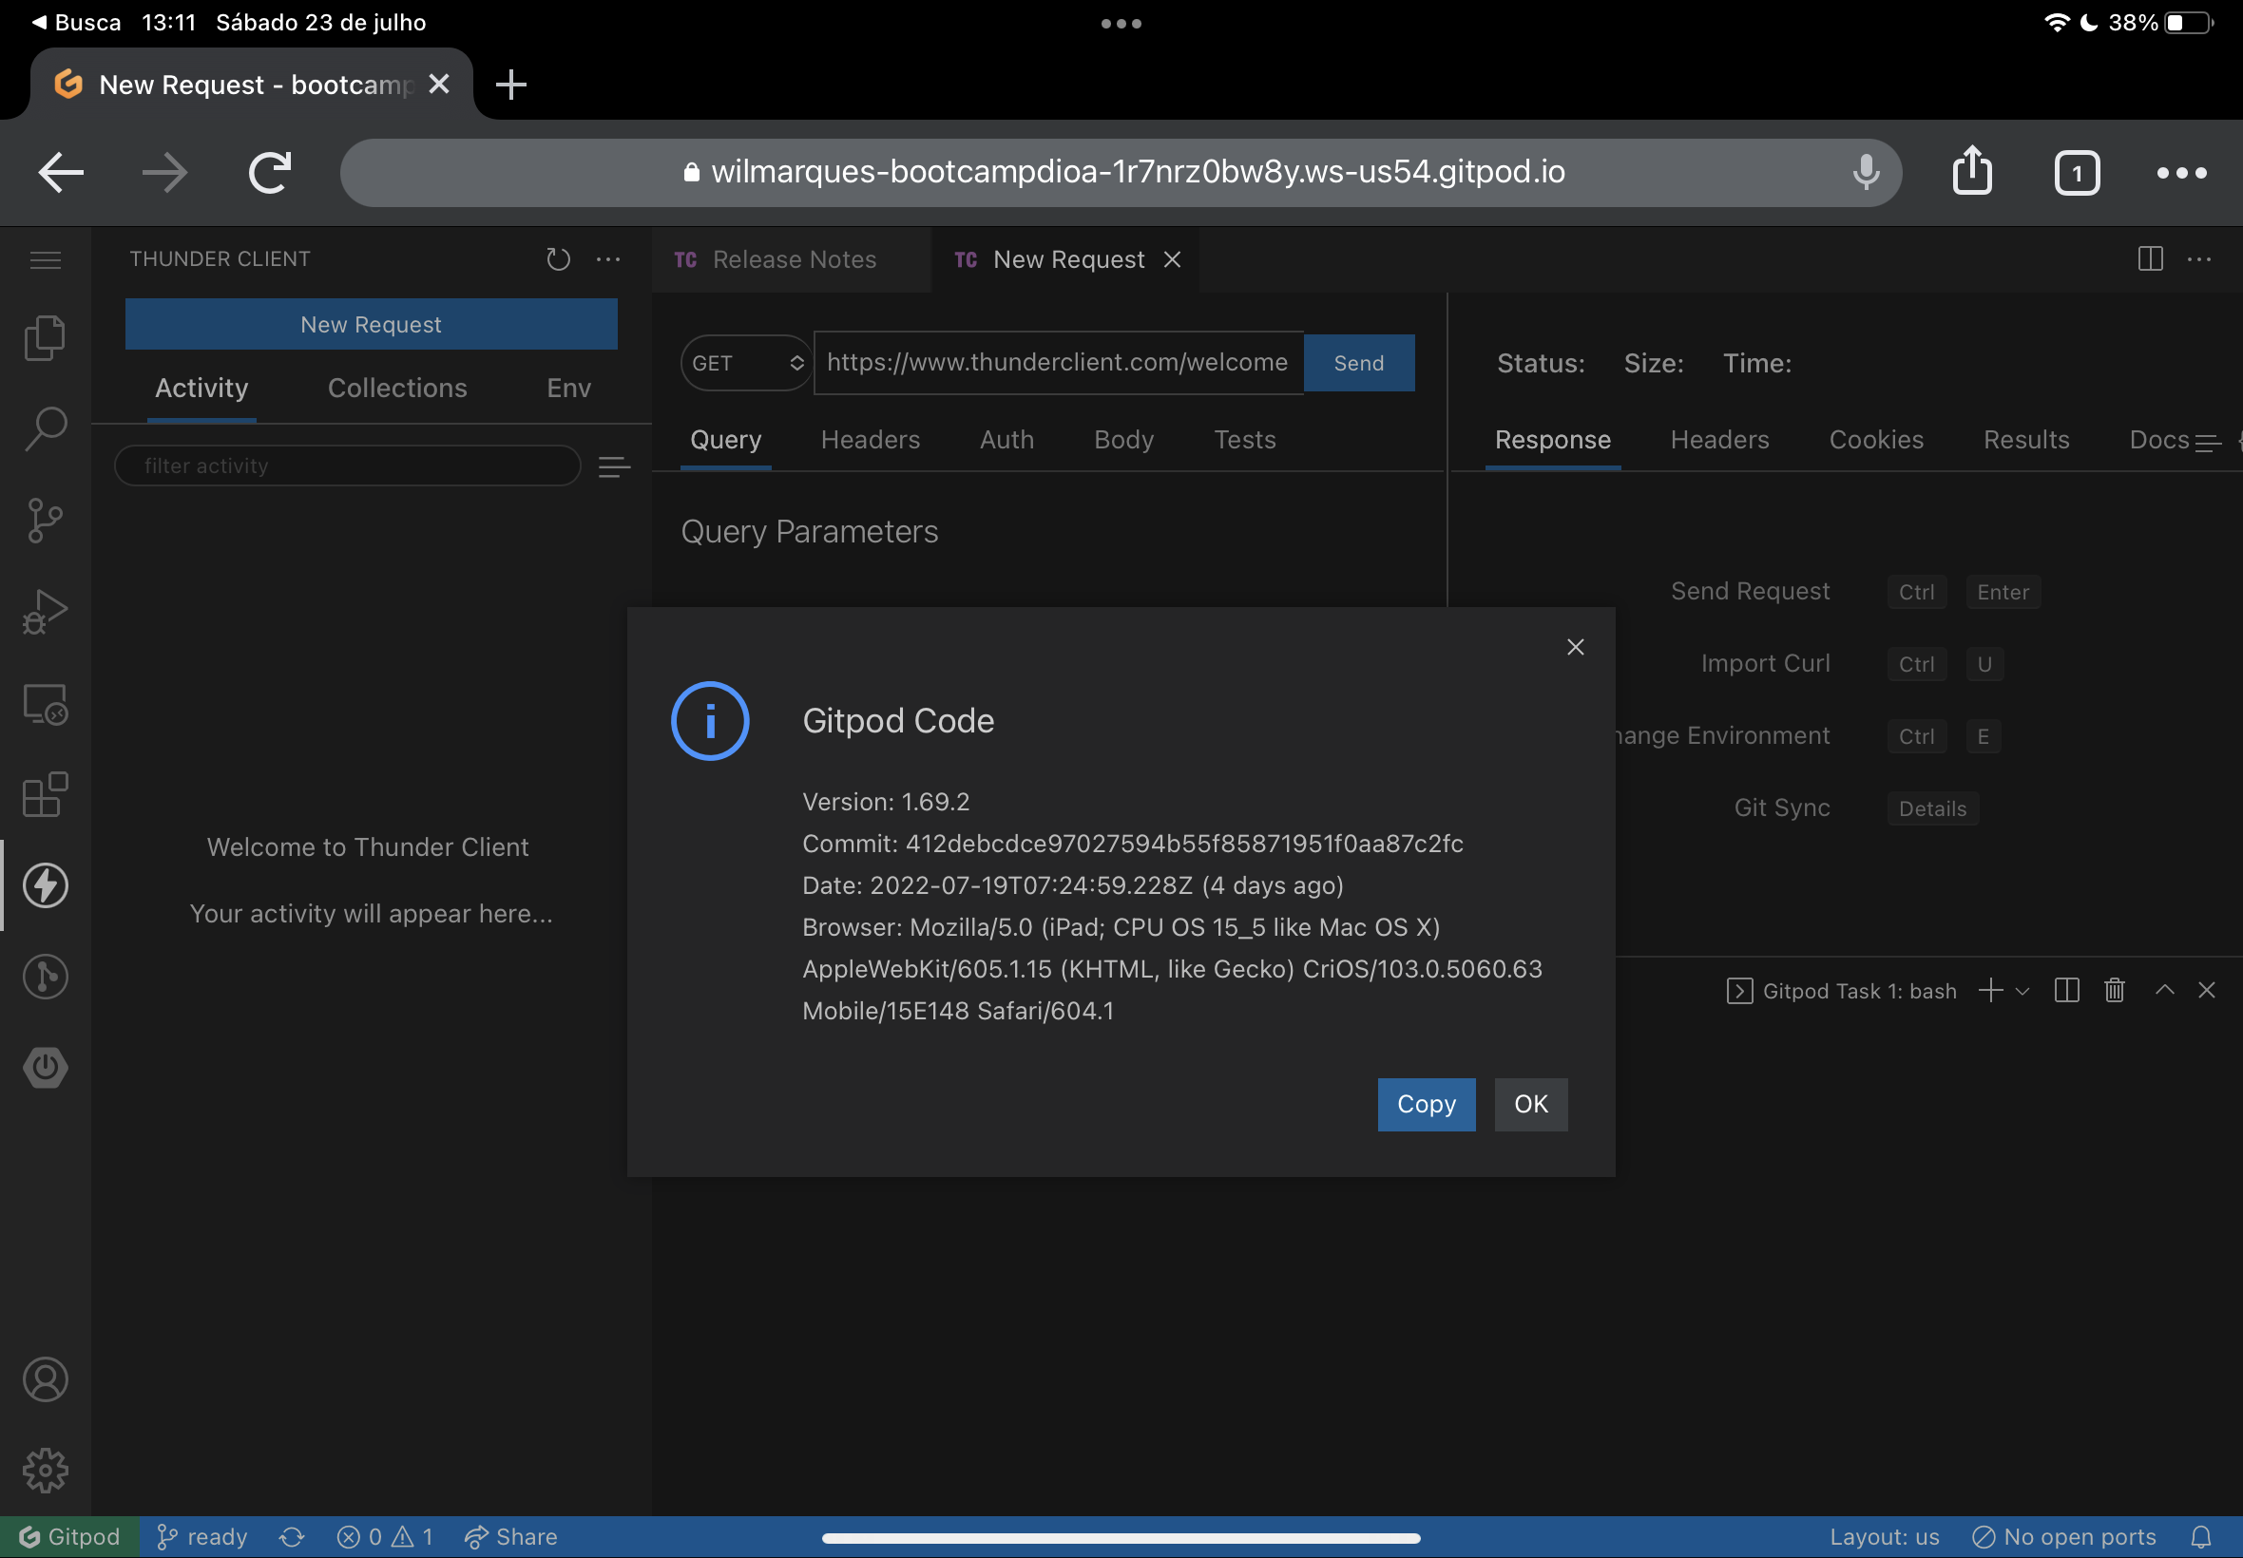Open the Manage settings gear

(x=45, y=1471)
